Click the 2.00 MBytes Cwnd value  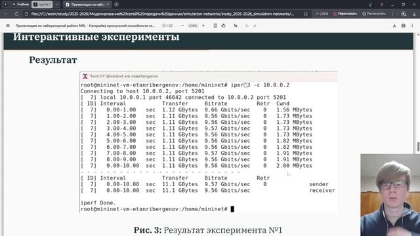pyautogui.click(x=294, y=166)
